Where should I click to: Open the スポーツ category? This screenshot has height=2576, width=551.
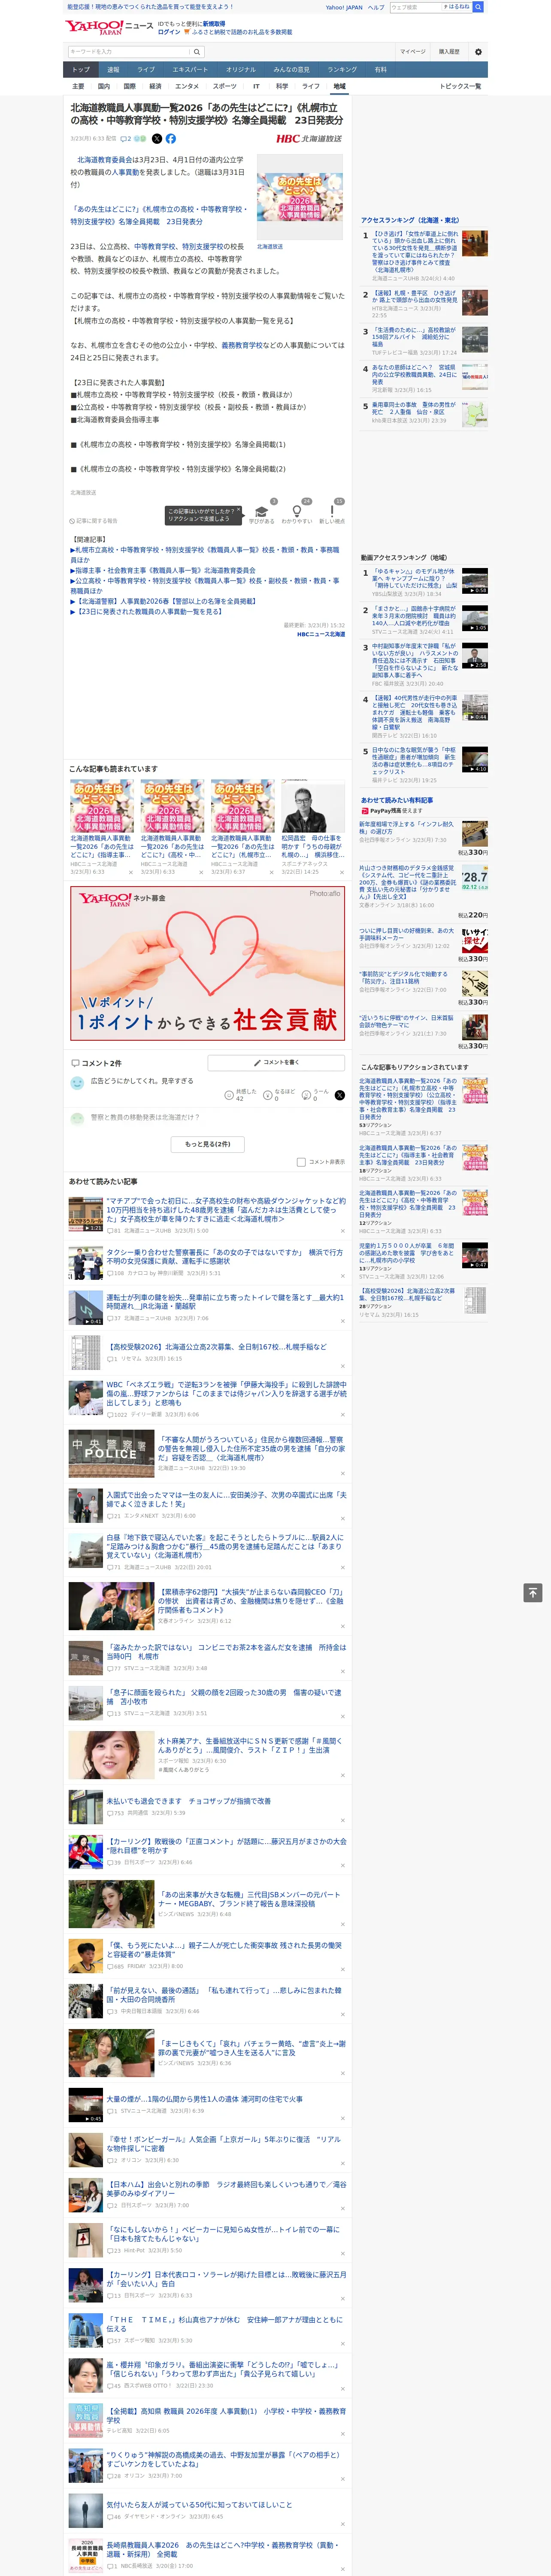(225, 86)
